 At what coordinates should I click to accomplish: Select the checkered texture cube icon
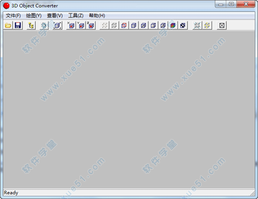point(183,25)
